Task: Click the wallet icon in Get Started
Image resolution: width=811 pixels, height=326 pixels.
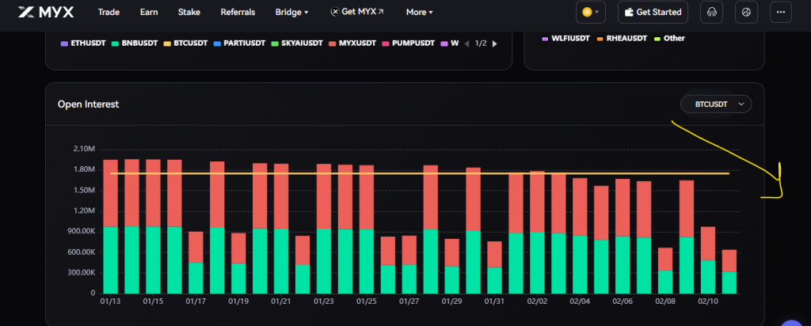Action: (630, 13)
